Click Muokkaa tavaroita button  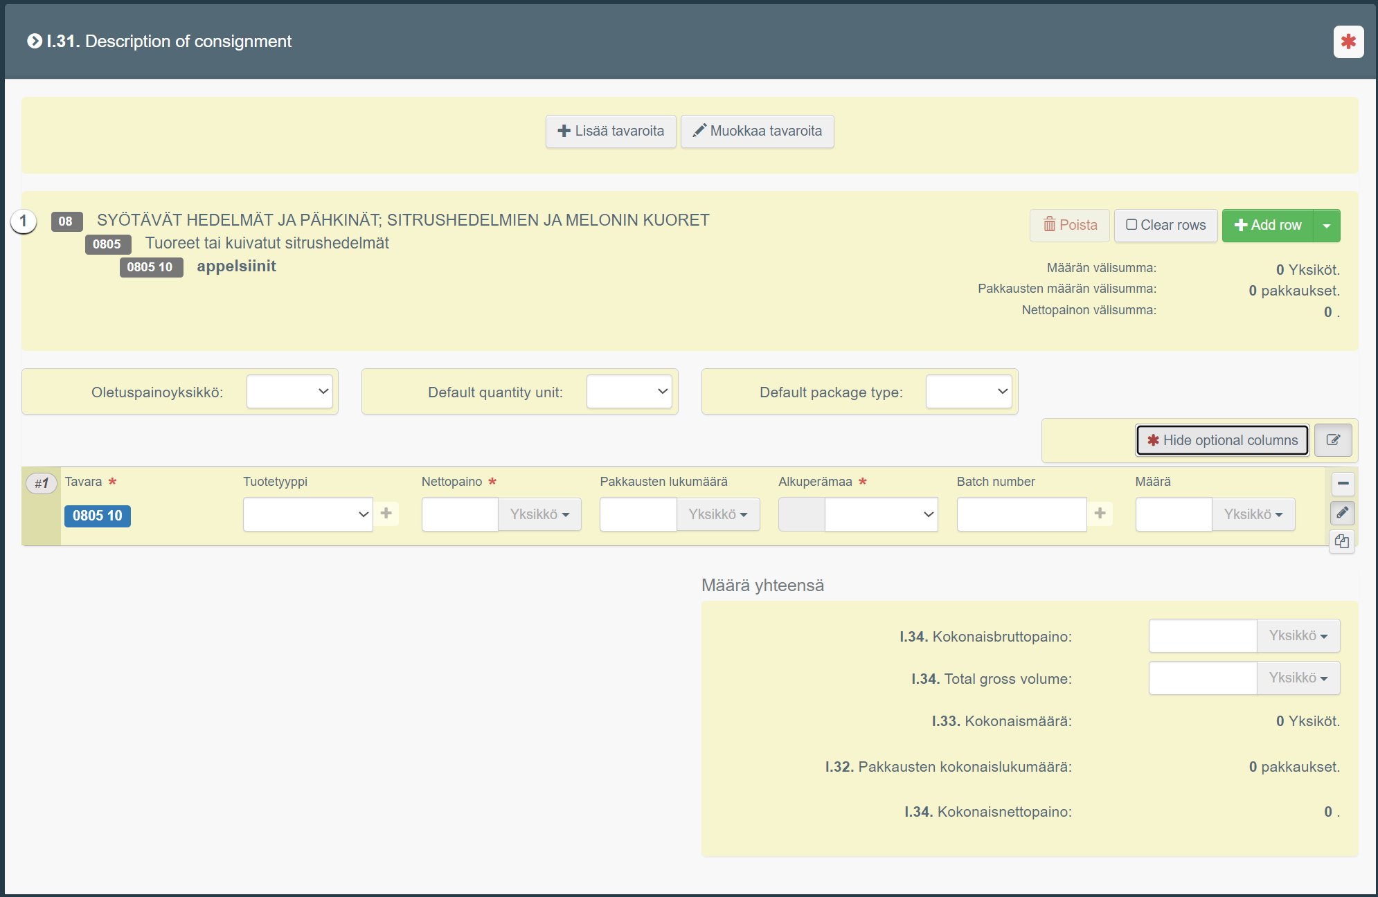[757, 131]
